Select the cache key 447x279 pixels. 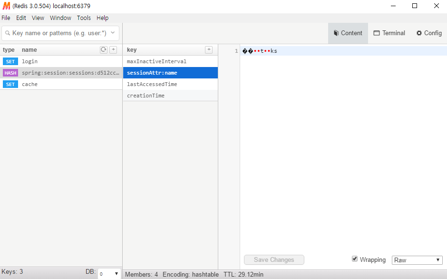tap(61, 84)
